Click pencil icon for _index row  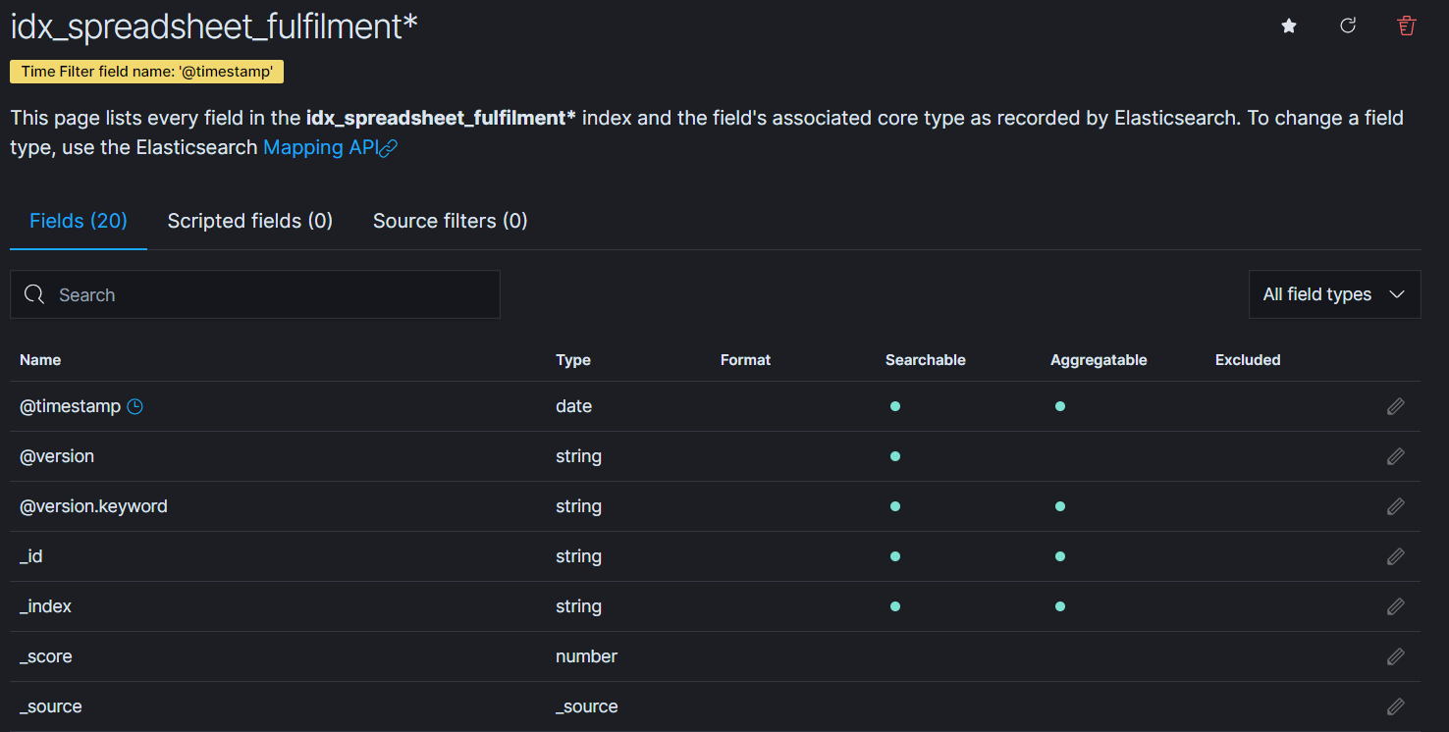pos(1395,606)
